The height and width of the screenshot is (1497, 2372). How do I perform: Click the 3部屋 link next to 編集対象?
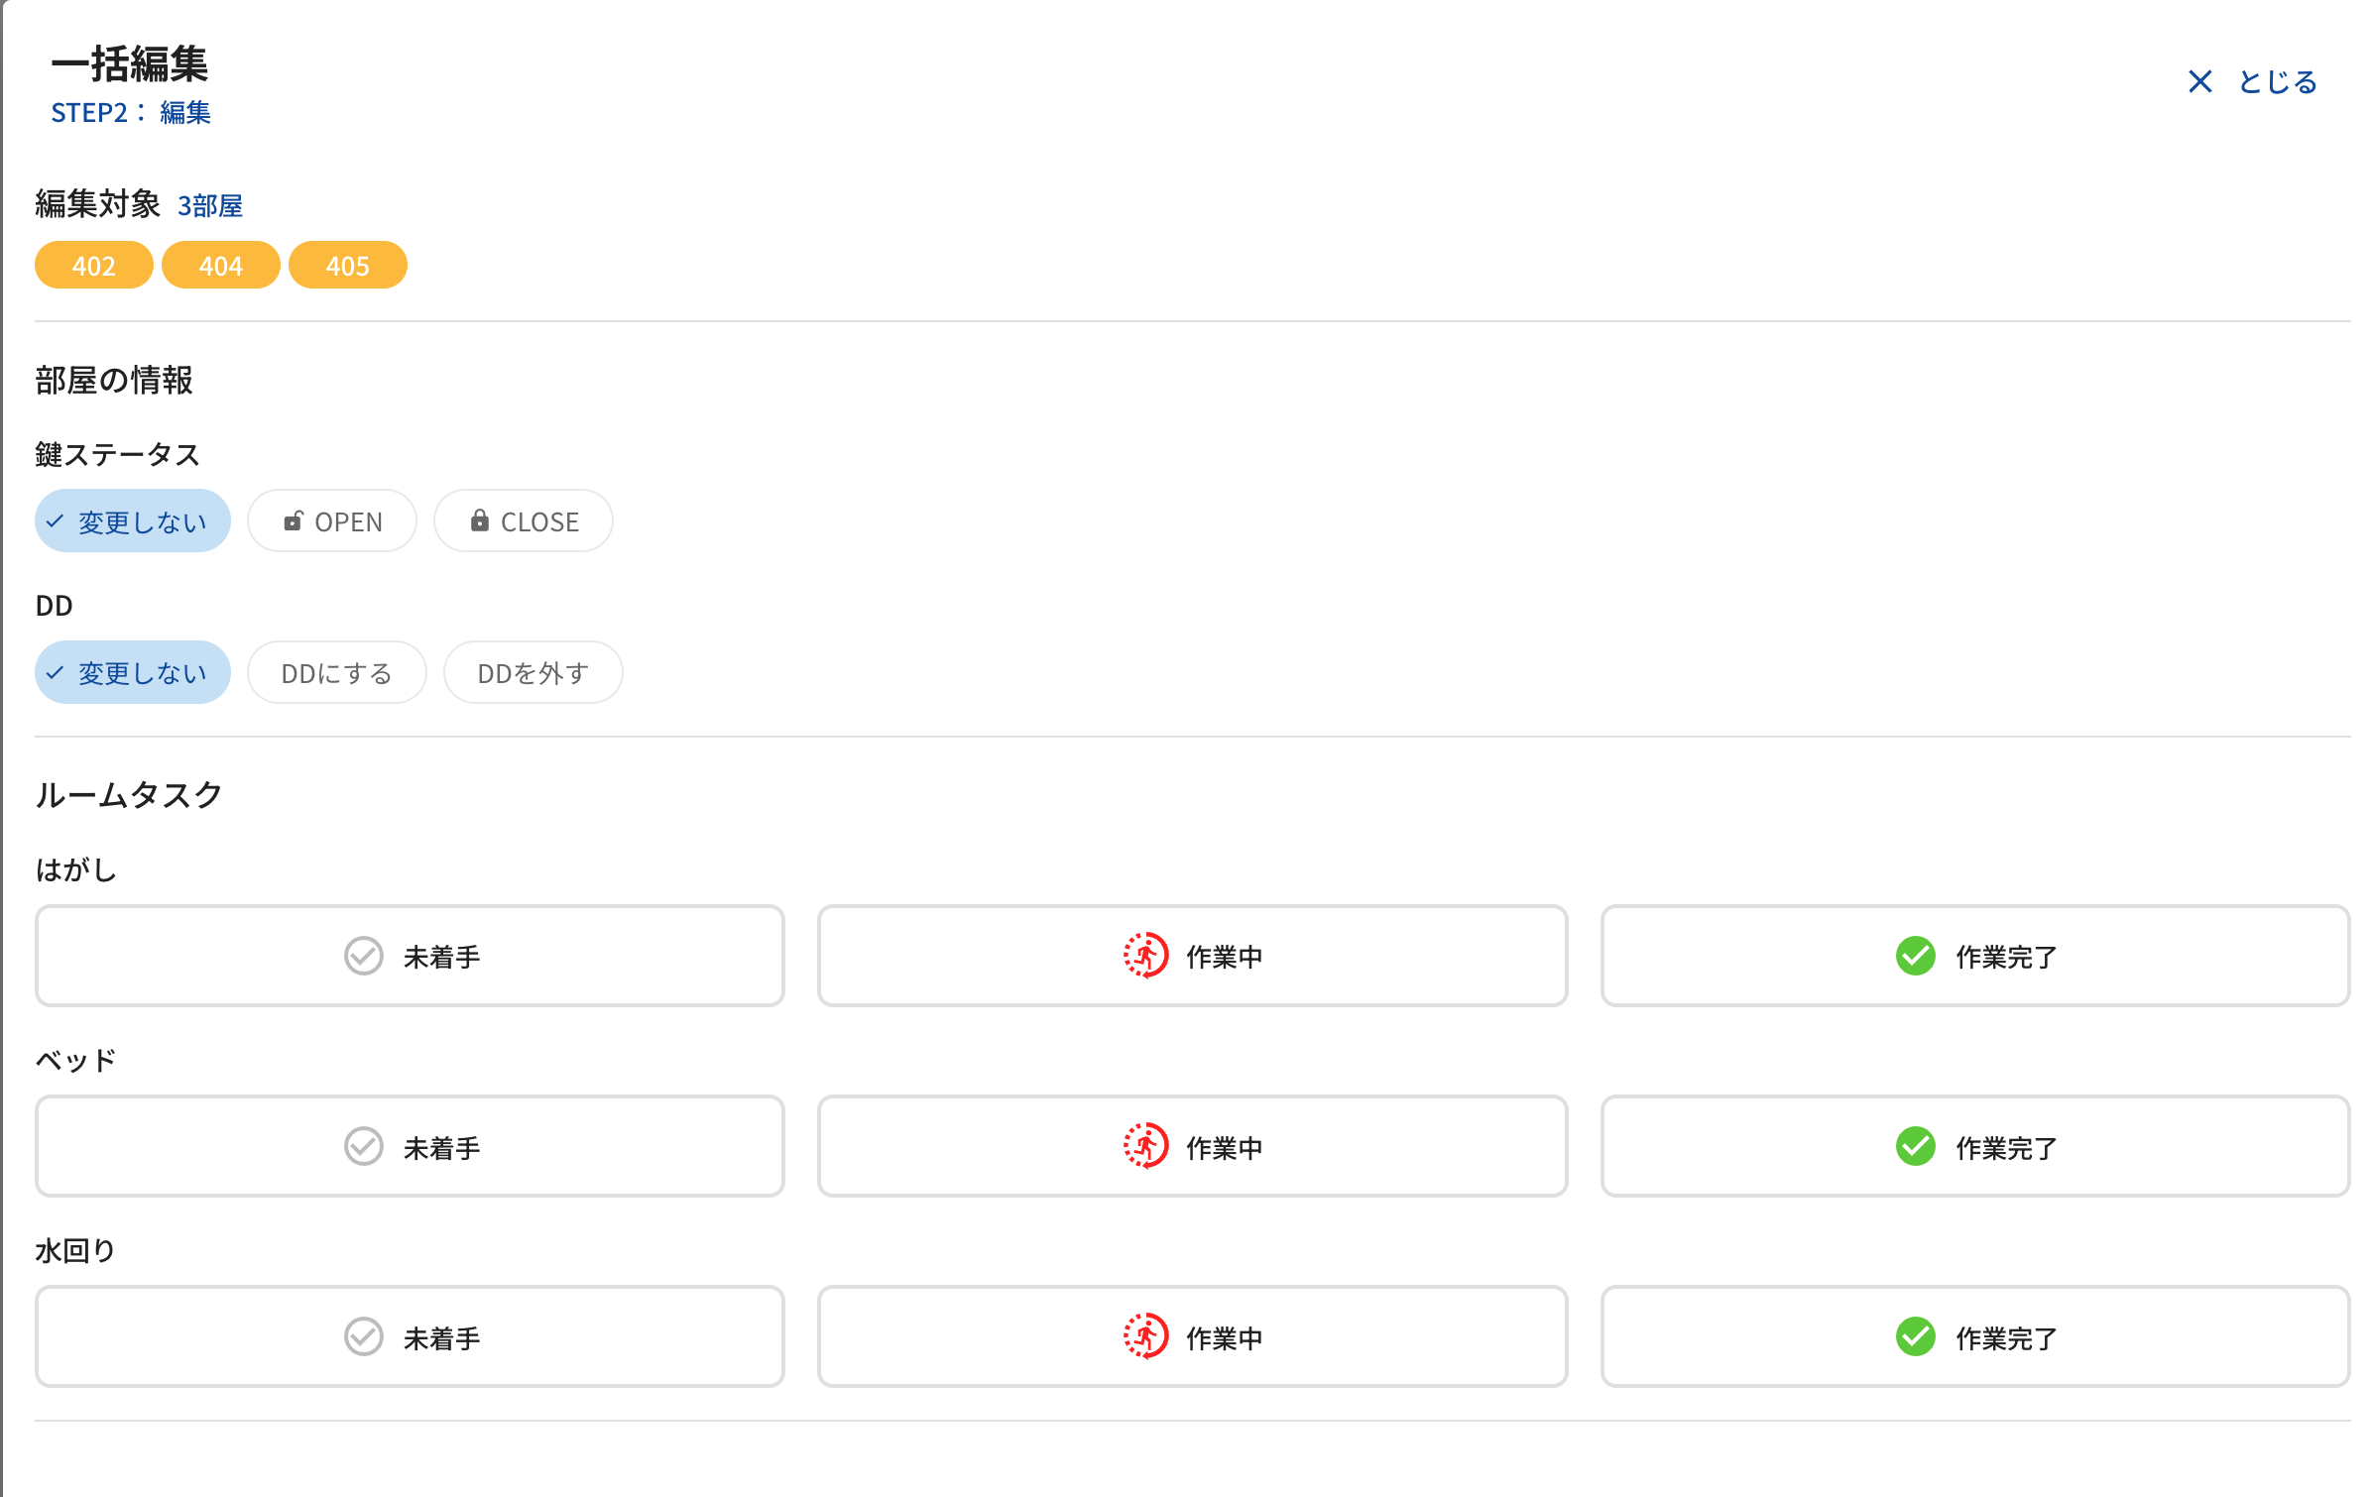(210, 206)
